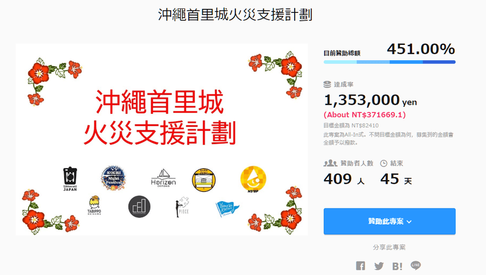Share the project on Facebook
This screenshot has height=275, width=486.
tap(360, 266)
